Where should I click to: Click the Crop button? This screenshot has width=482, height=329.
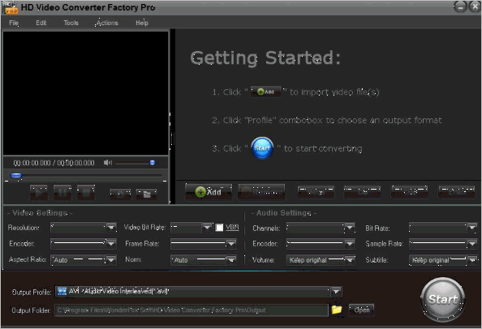click(410, 192)
